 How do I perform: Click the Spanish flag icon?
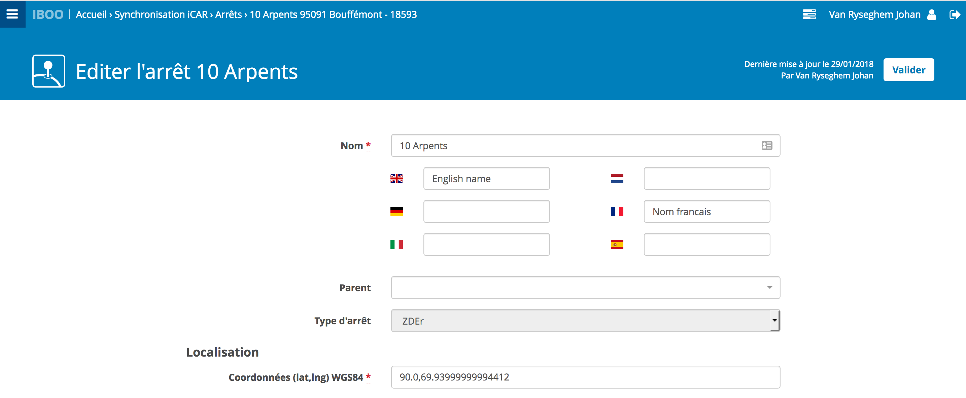pos(617,244)
